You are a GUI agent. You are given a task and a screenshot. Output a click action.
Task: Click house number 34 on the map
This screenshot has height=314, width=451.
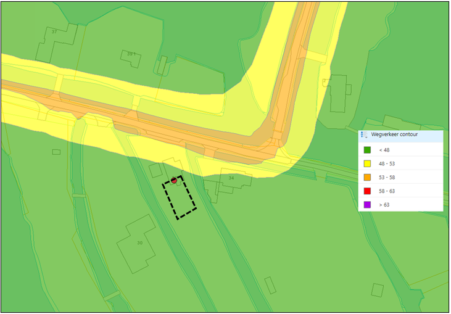click(231, 178)
